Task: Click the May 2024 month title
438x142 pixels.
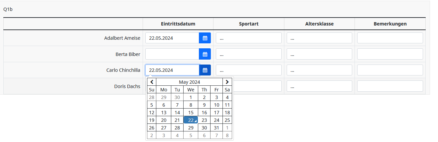Action: coord(190,82)
